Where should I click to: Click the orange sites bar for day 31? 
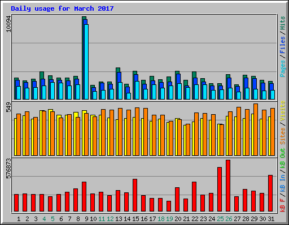(x=273, y=132)
